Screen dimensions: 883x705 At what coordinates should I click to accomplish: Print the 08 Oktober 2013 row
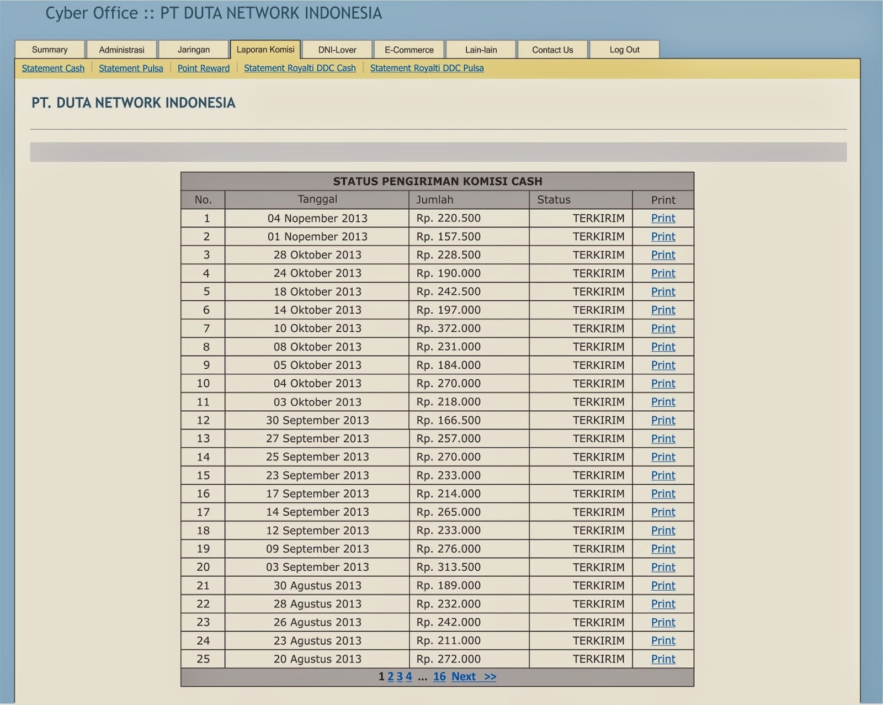(663, 347)
